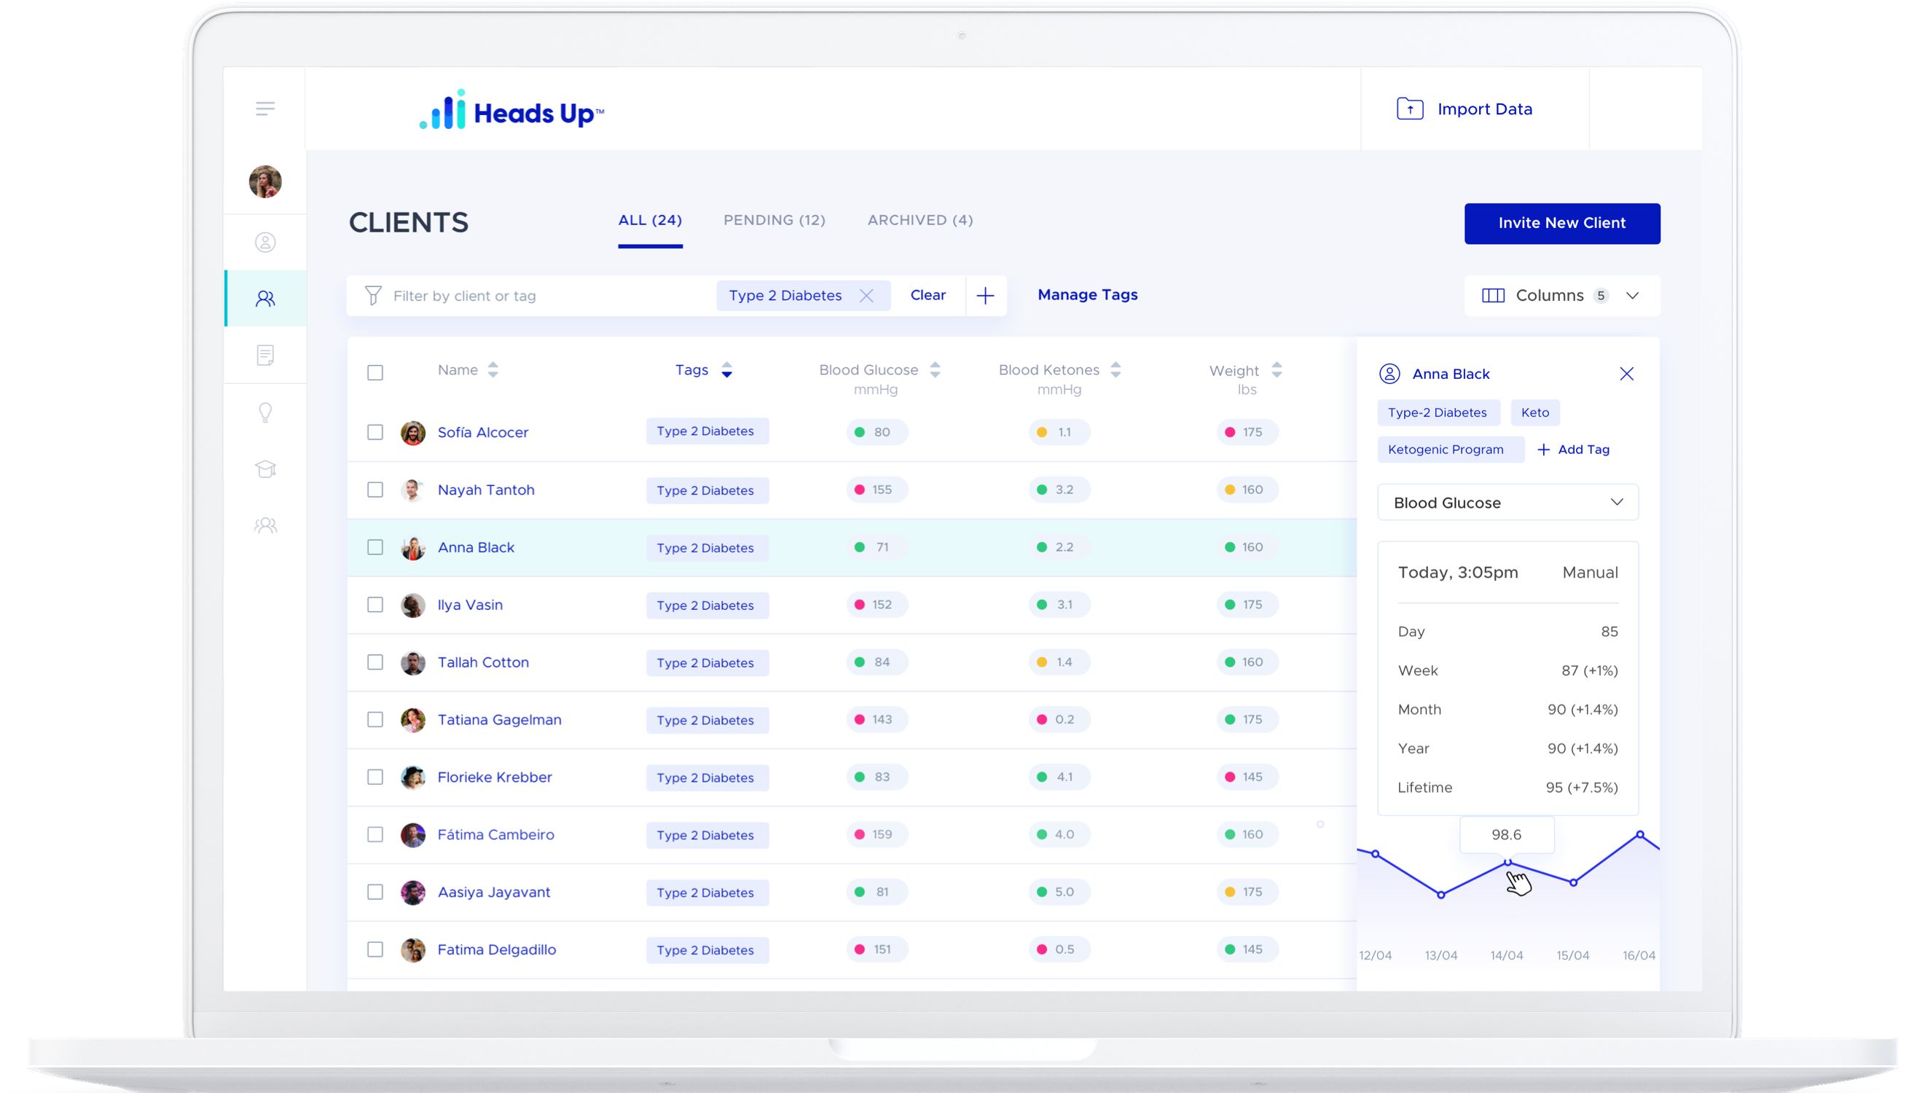Click Clear to reset filters
1906x1093 pixels.
point(927,296)
